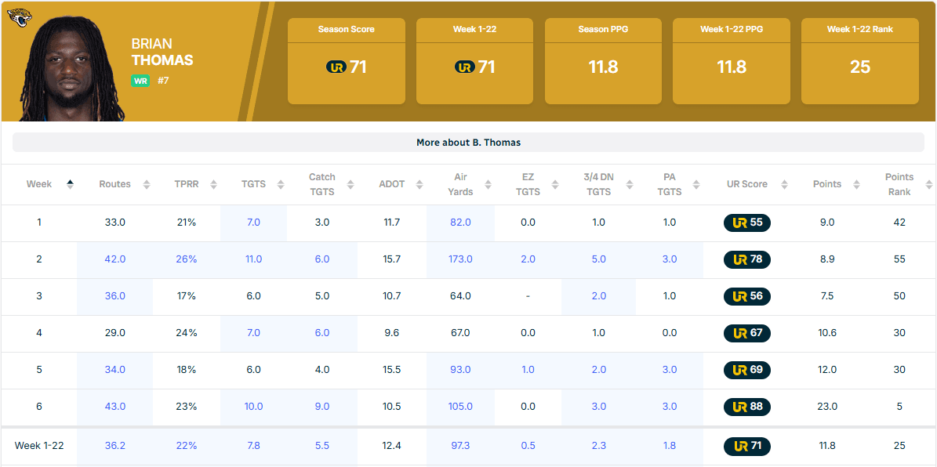The height and width of the screenshot is (467, 937).
Task: Click the 3/4 DN TGTS column header
Action: coord(598,184)
